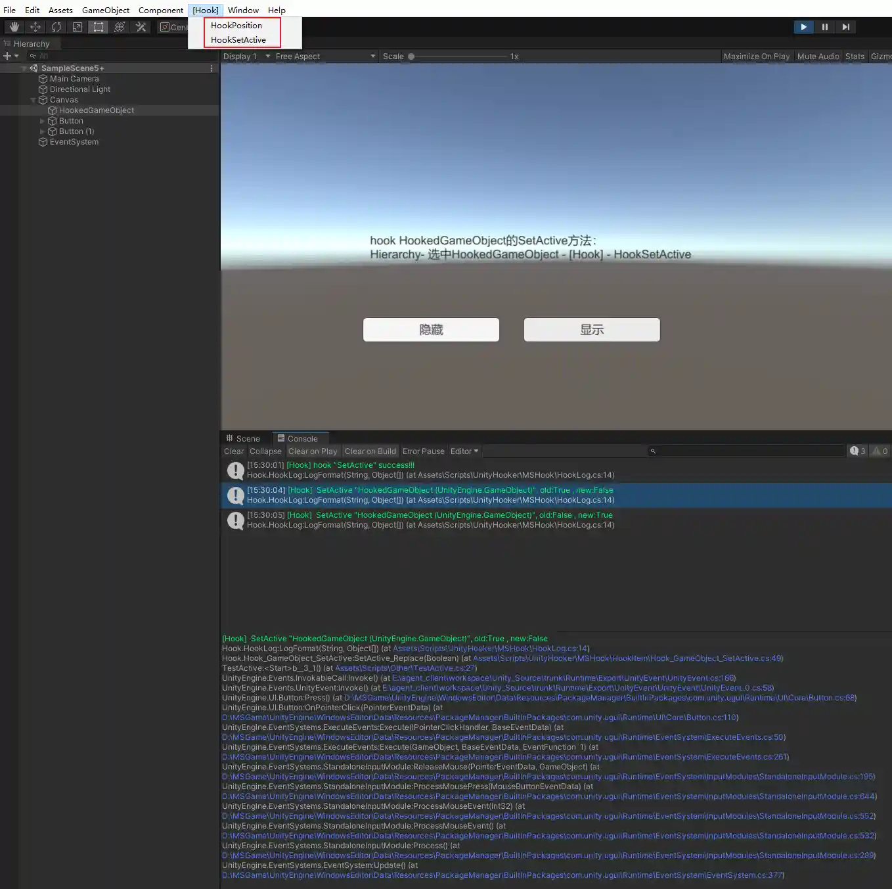Click the Scale slider handle
Viewport: 892px width, 889px height.
click(411, 57)
